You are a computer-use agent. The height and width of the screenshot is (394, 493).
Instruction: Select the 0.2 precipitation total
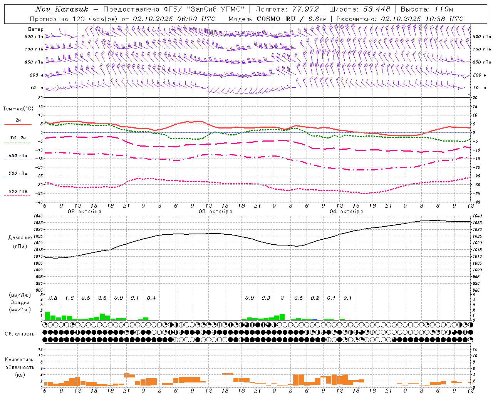tap(315, 298)
